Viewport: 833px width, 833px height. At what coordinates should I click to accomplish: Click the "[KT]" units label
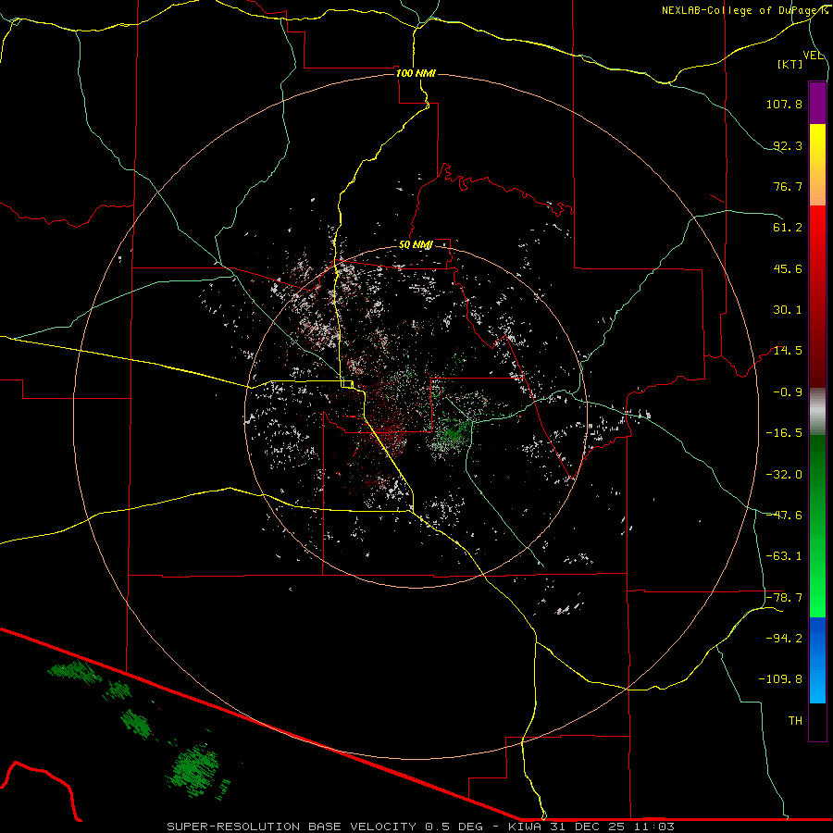(789, 64)
